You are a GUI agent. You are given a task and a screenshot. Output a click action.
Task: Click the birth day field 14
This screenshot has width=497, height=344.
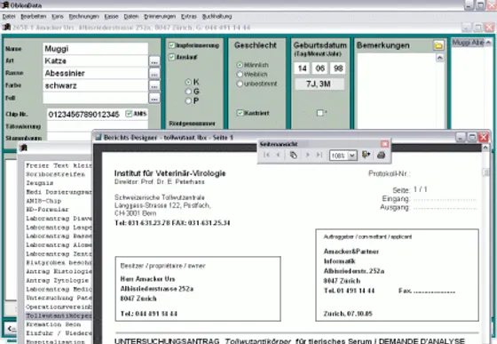pos(302,68)
